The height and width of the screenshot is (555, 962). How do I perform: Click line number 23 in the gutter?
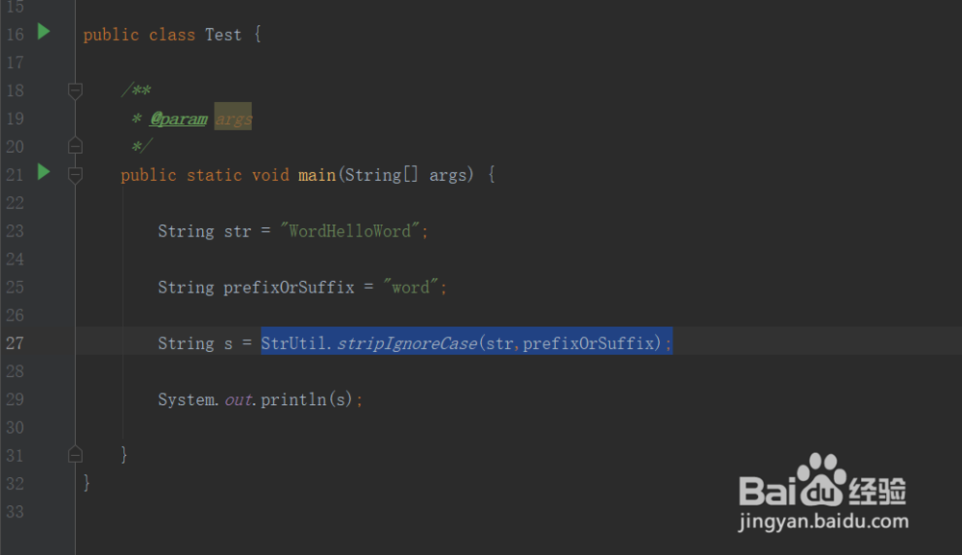click(14, 231)
